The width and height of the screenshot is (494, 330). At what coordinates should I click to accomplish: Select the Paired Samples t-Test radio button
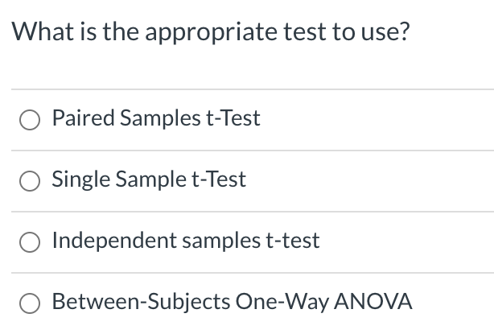coord(30,120)
